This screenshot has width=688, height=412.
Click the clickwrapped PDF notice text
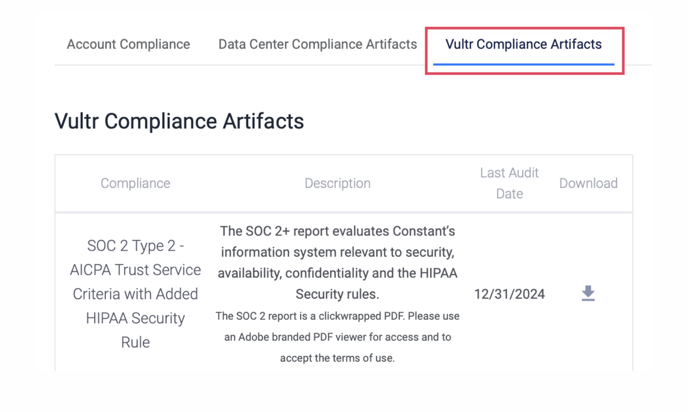[x=338, y=337]
